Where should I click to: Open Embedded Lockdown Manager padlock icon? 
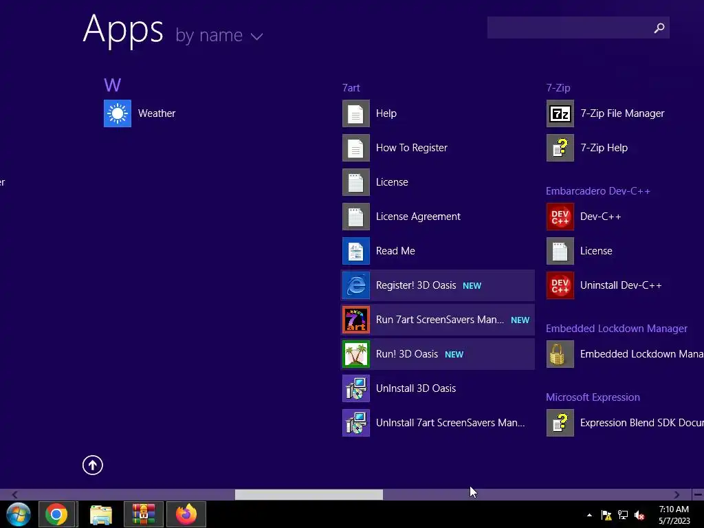point(560,354)
